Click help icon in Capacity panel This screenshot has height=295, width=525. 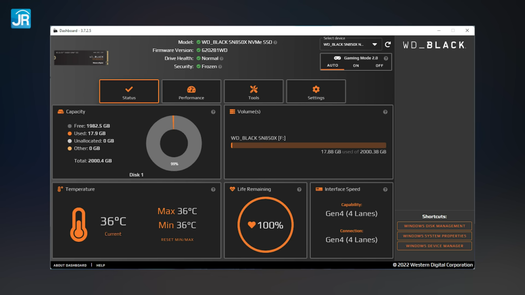pyautogui.click(x=213, y=112)
